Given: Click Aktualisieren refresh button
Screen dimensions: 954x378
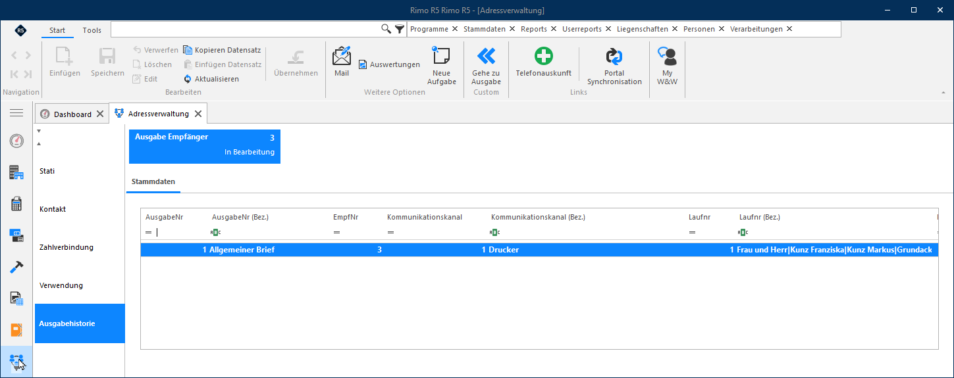Looking at the screenshot, I should tap(211, 79).
